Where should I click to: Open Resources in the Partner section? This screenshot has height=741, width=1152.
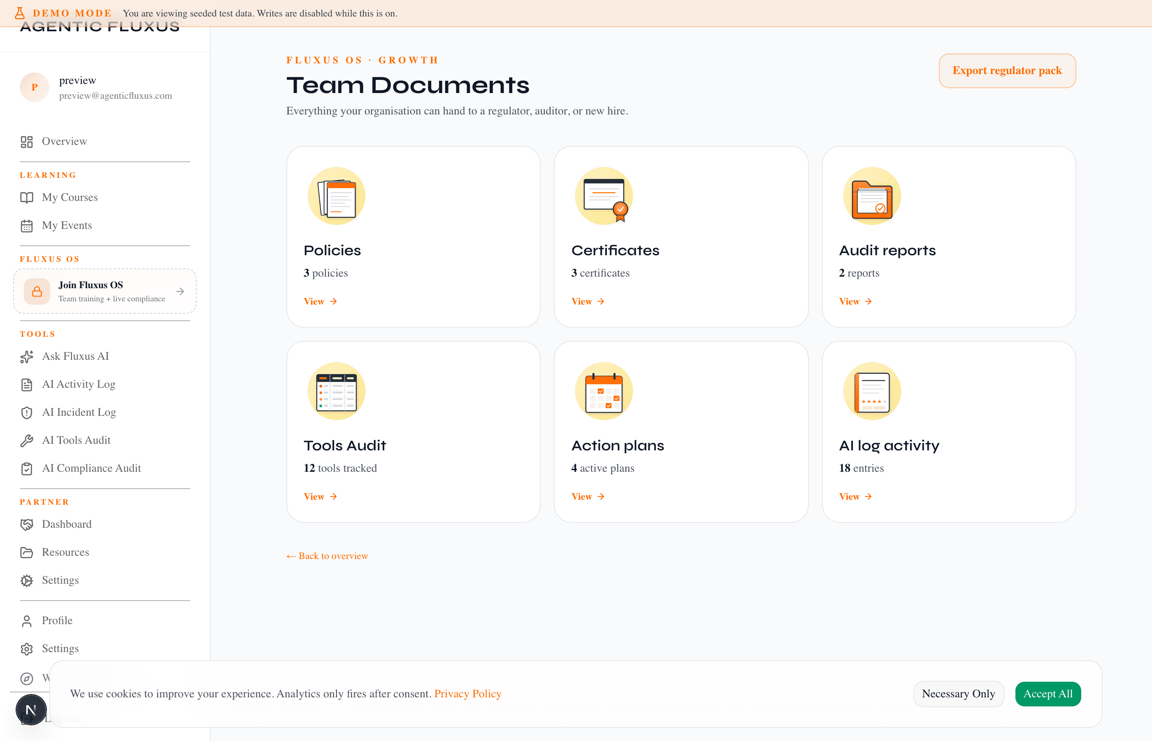point(65,552)
